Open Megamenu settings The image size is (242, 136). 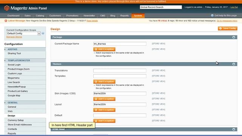point(14,78)
